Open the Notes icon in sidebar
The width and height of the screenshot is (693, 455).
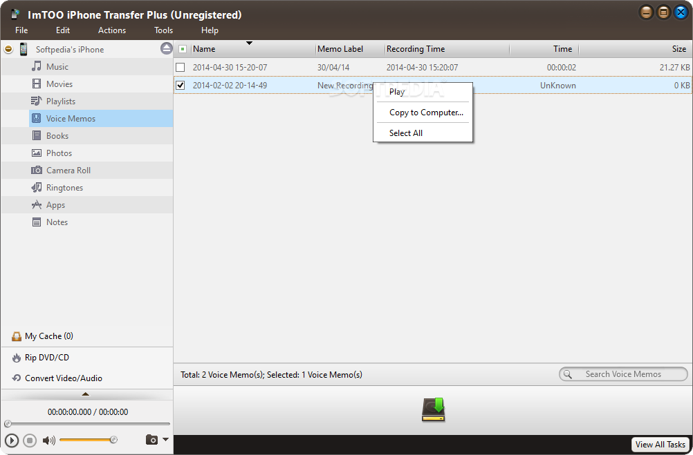coord(37,222)
